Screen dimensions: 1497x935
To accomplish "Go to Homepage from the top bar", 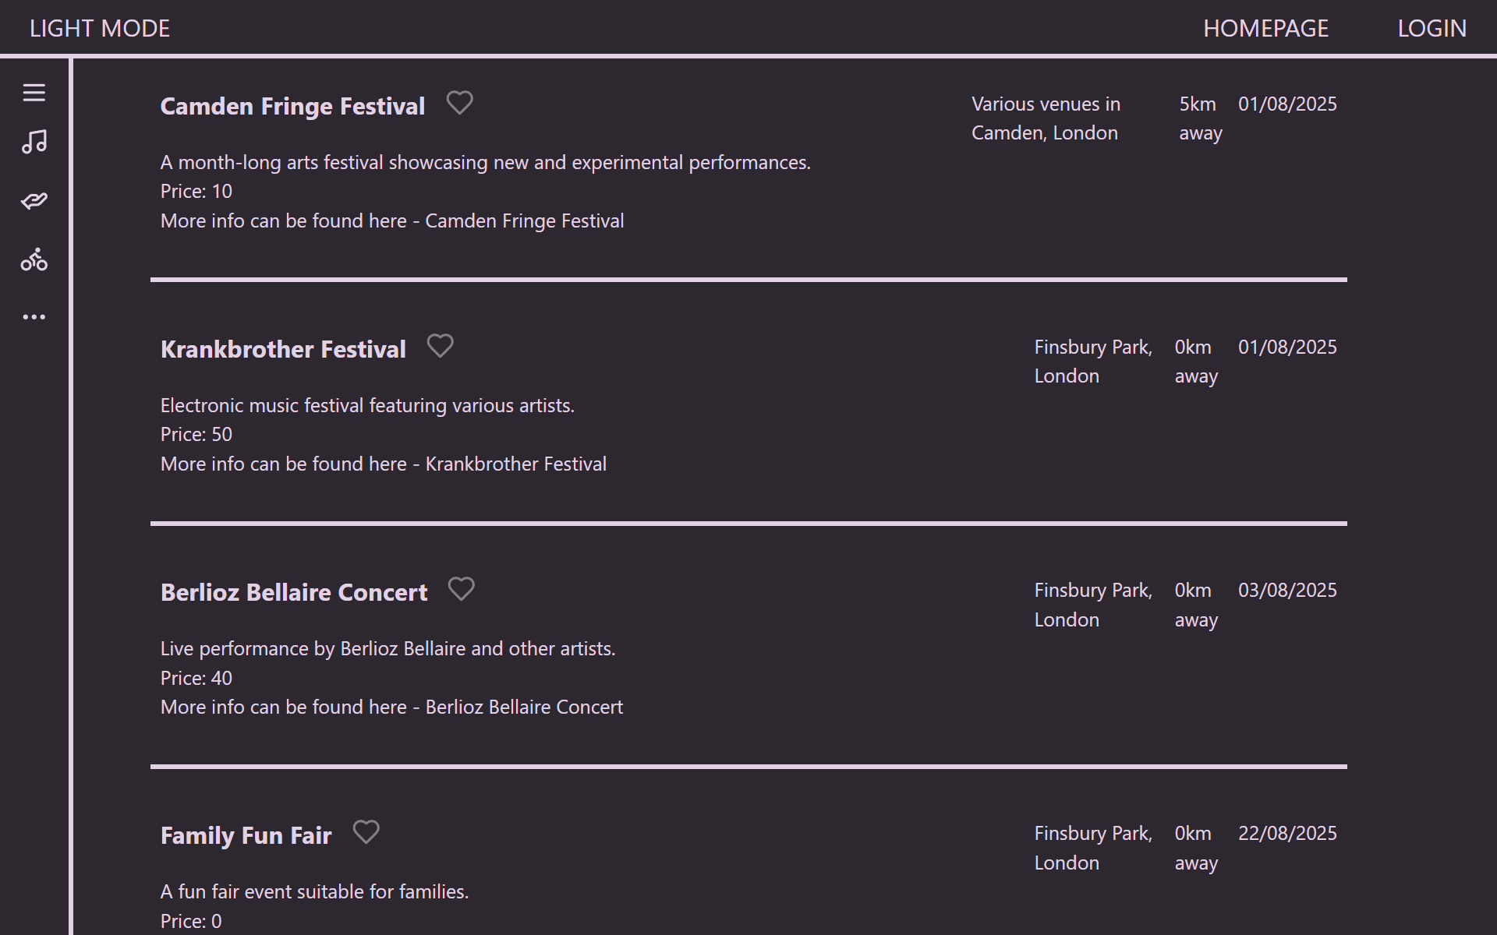I will [x=1265, y=29].
